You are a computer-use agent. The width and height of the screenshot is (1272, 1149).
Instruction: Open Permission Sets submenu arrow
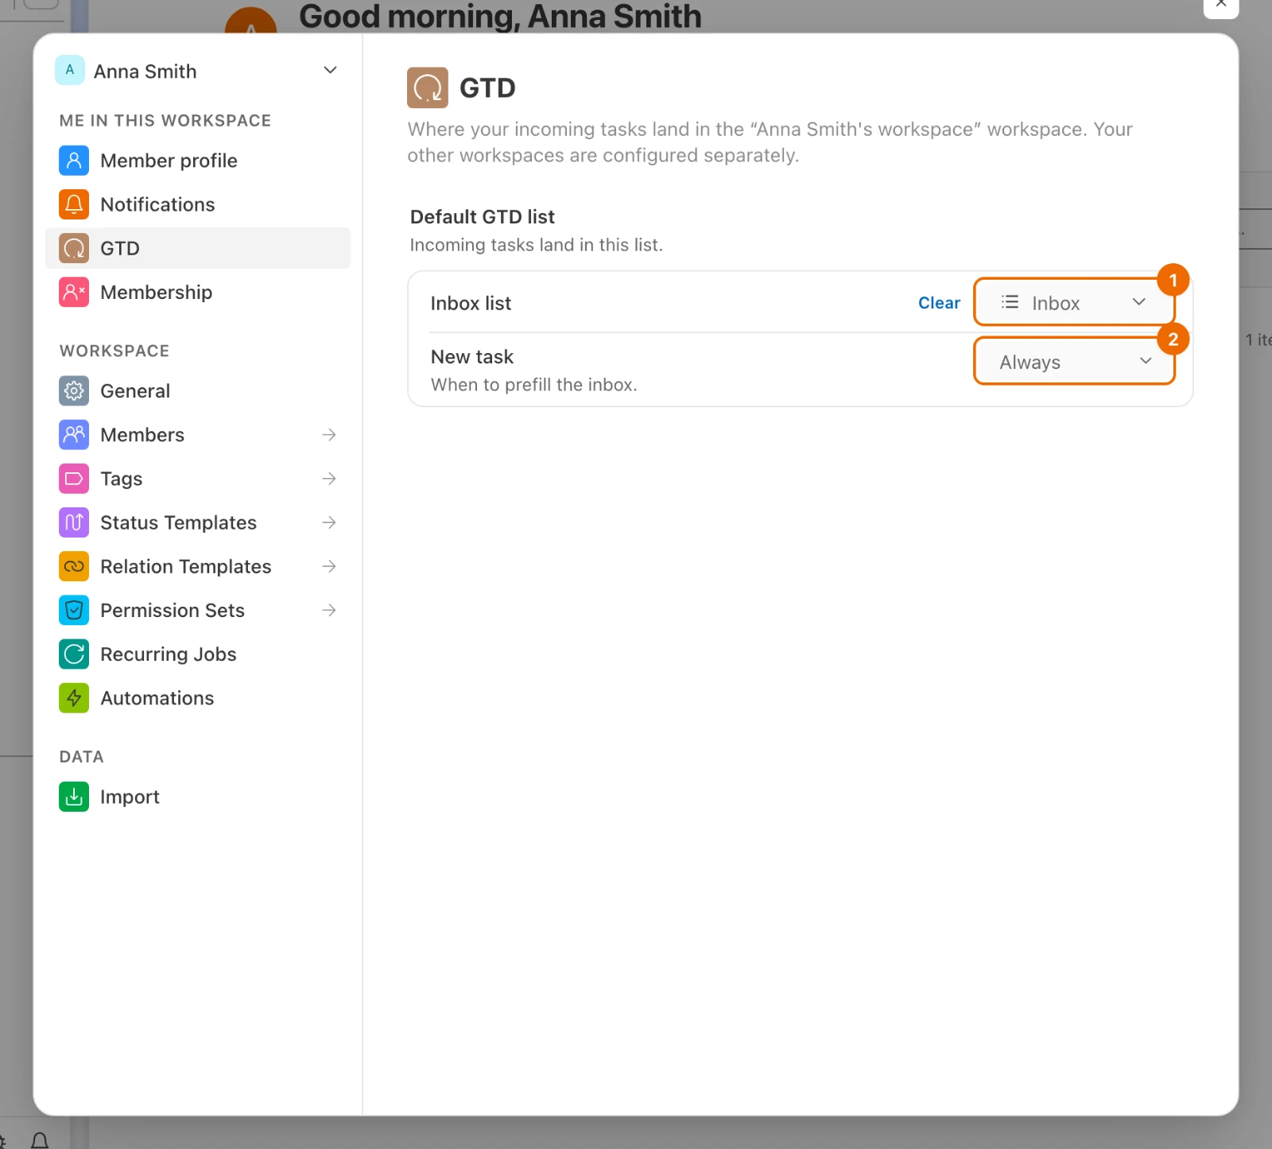pos(329,610)
